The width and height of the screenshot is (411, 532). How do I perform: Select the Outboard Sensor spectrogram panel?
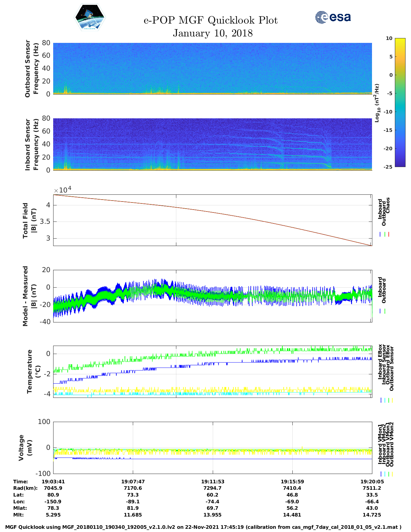[x=212, y=68]
